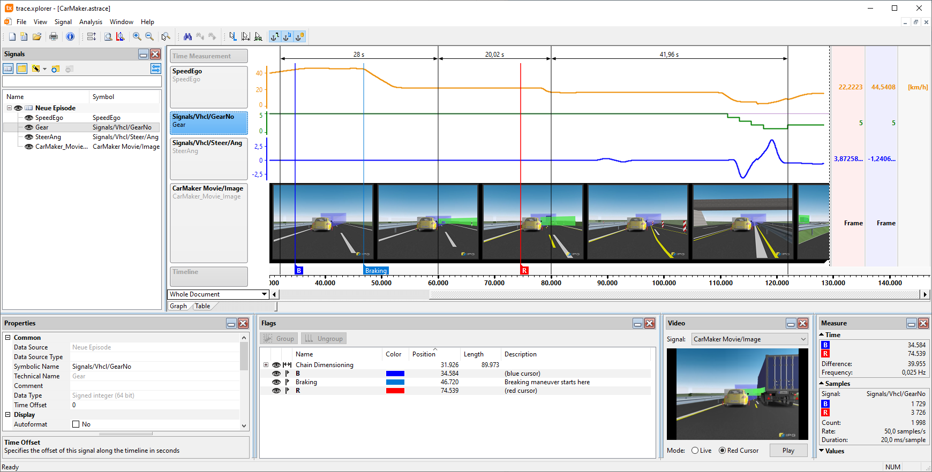
Task: Hide the SpeedEgo signal
Action: coord(29,118)
